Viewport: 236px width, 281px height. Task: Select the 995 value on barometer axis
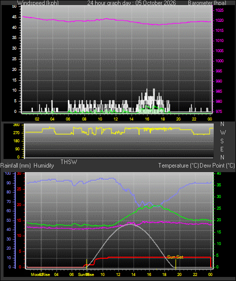tap(219, 71)
